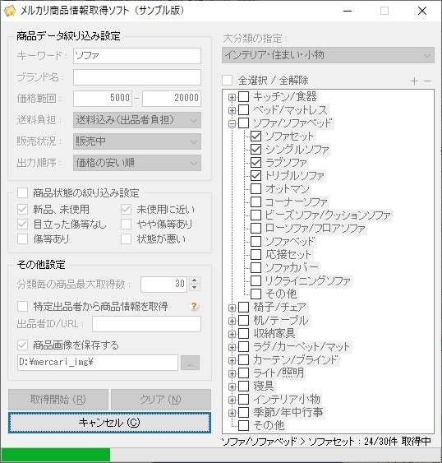Click the minimum price field showing 5000

point(103,99)
